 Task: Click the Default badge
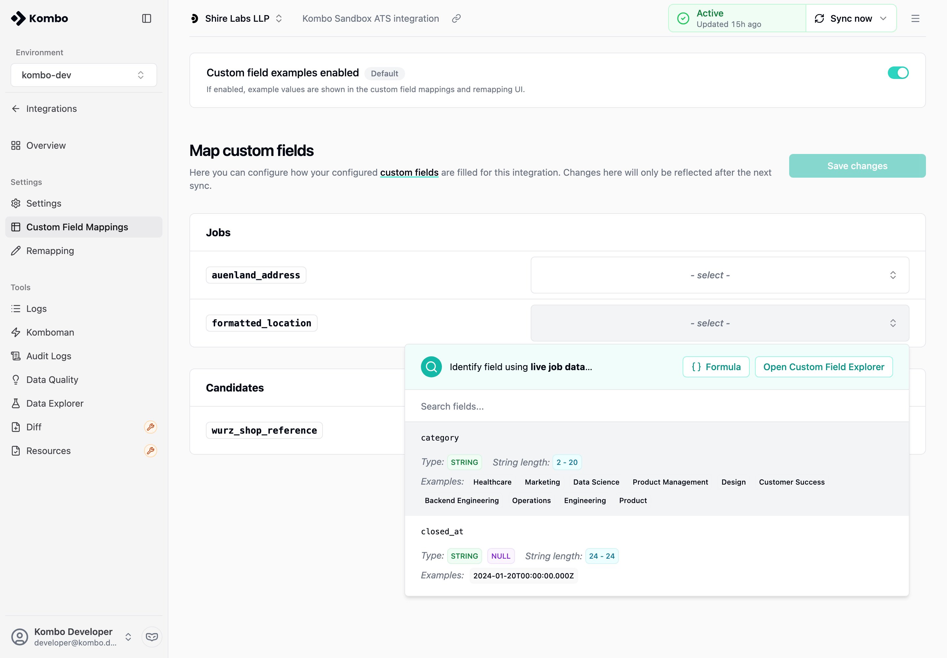click(x=384, y=73)
